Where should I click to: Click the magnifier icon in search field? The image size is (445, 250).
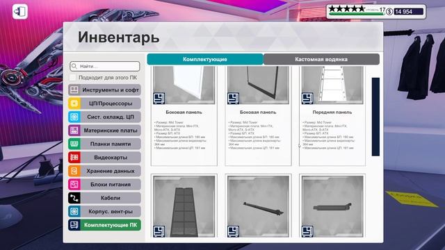coord(74,66)
